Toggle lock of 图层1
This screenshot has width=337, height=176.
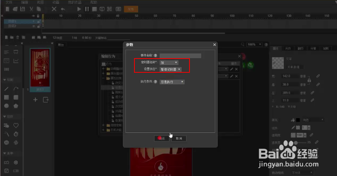tap(39, 21)
